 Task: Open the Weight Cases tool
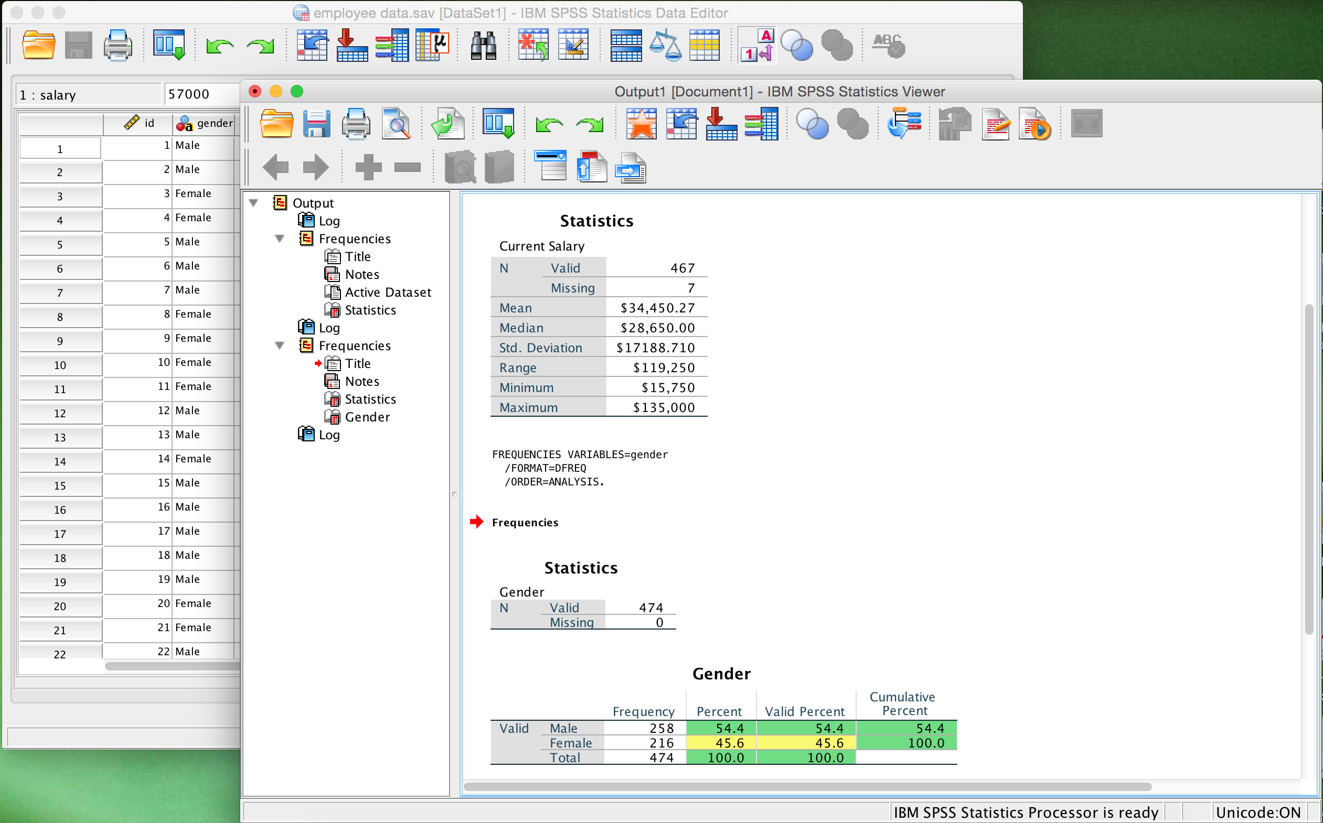(666, 45)
